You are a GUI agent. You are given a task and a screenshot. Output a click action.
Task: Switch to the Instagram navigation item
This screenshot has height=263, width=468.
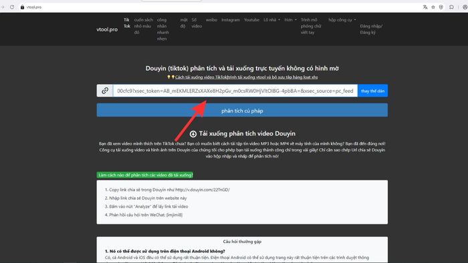point(231,20)
